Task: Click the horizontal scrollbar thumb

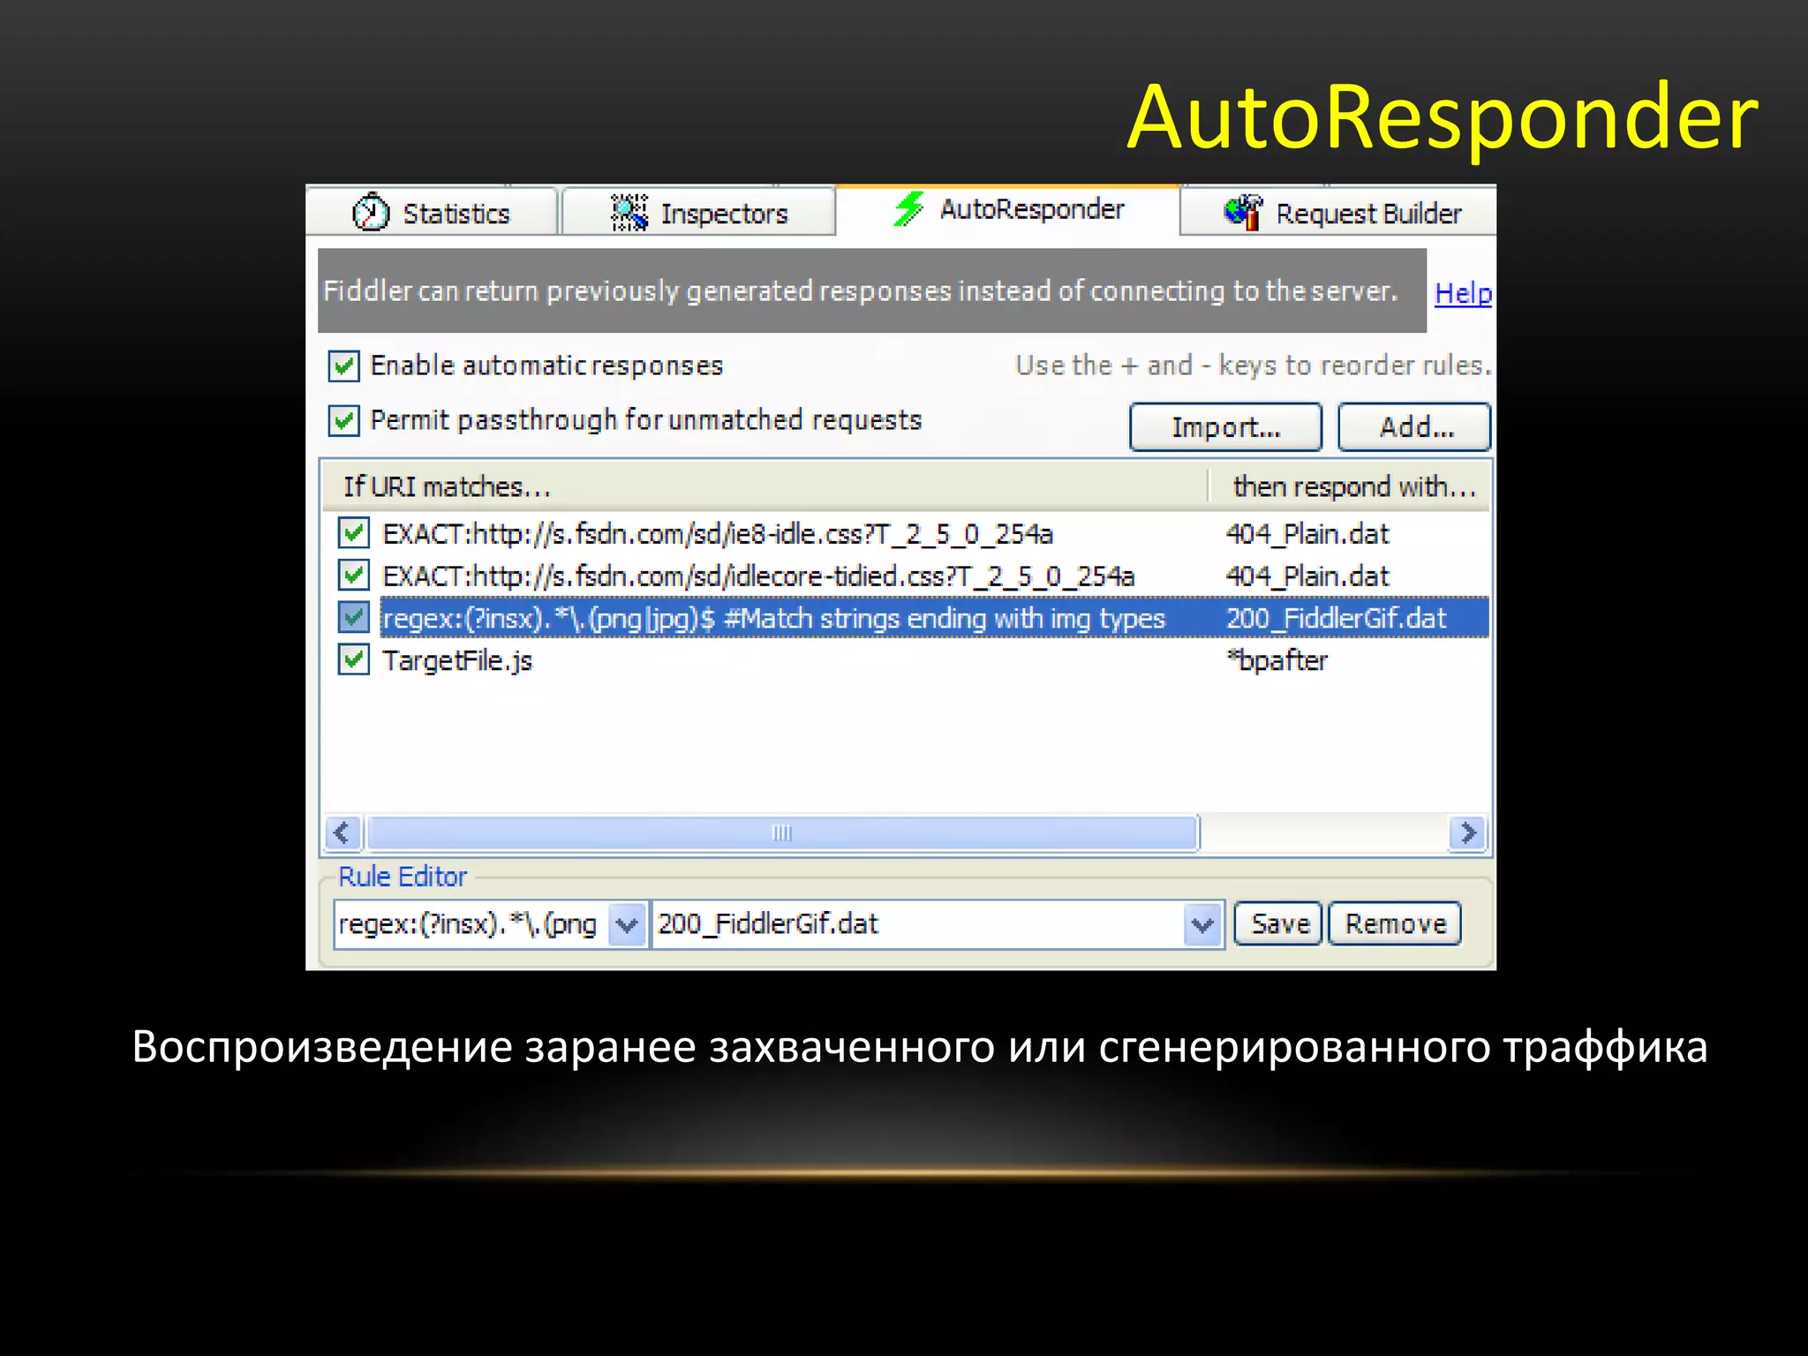Action: tap(782, 832)
